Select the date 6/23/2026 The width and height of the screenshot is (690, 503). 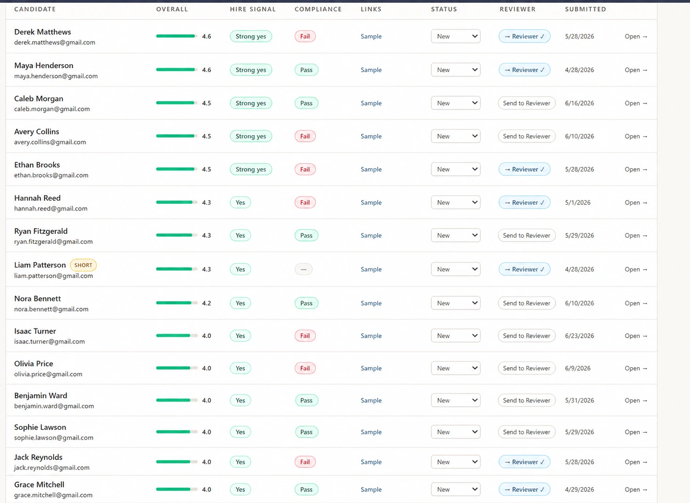point(580,336)
